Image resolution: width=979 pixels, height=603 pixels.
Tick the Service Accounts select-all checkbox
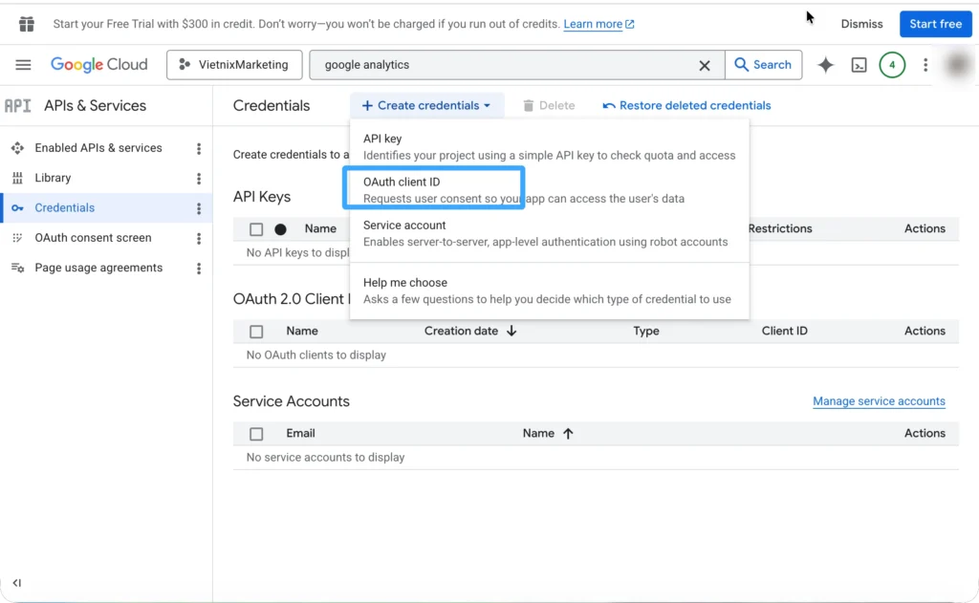[256, 434]
